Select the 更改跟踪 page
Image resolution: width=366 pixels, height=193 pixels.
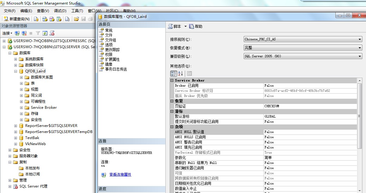click(x=112, y=50)
